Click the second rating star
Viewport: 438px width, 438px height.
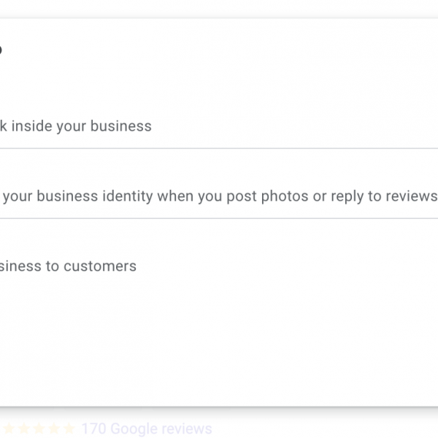pos(24,429)
